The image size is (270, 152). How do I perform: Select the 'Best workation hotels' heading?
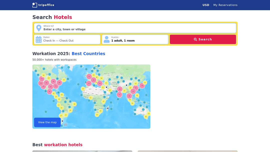[57, 145]
